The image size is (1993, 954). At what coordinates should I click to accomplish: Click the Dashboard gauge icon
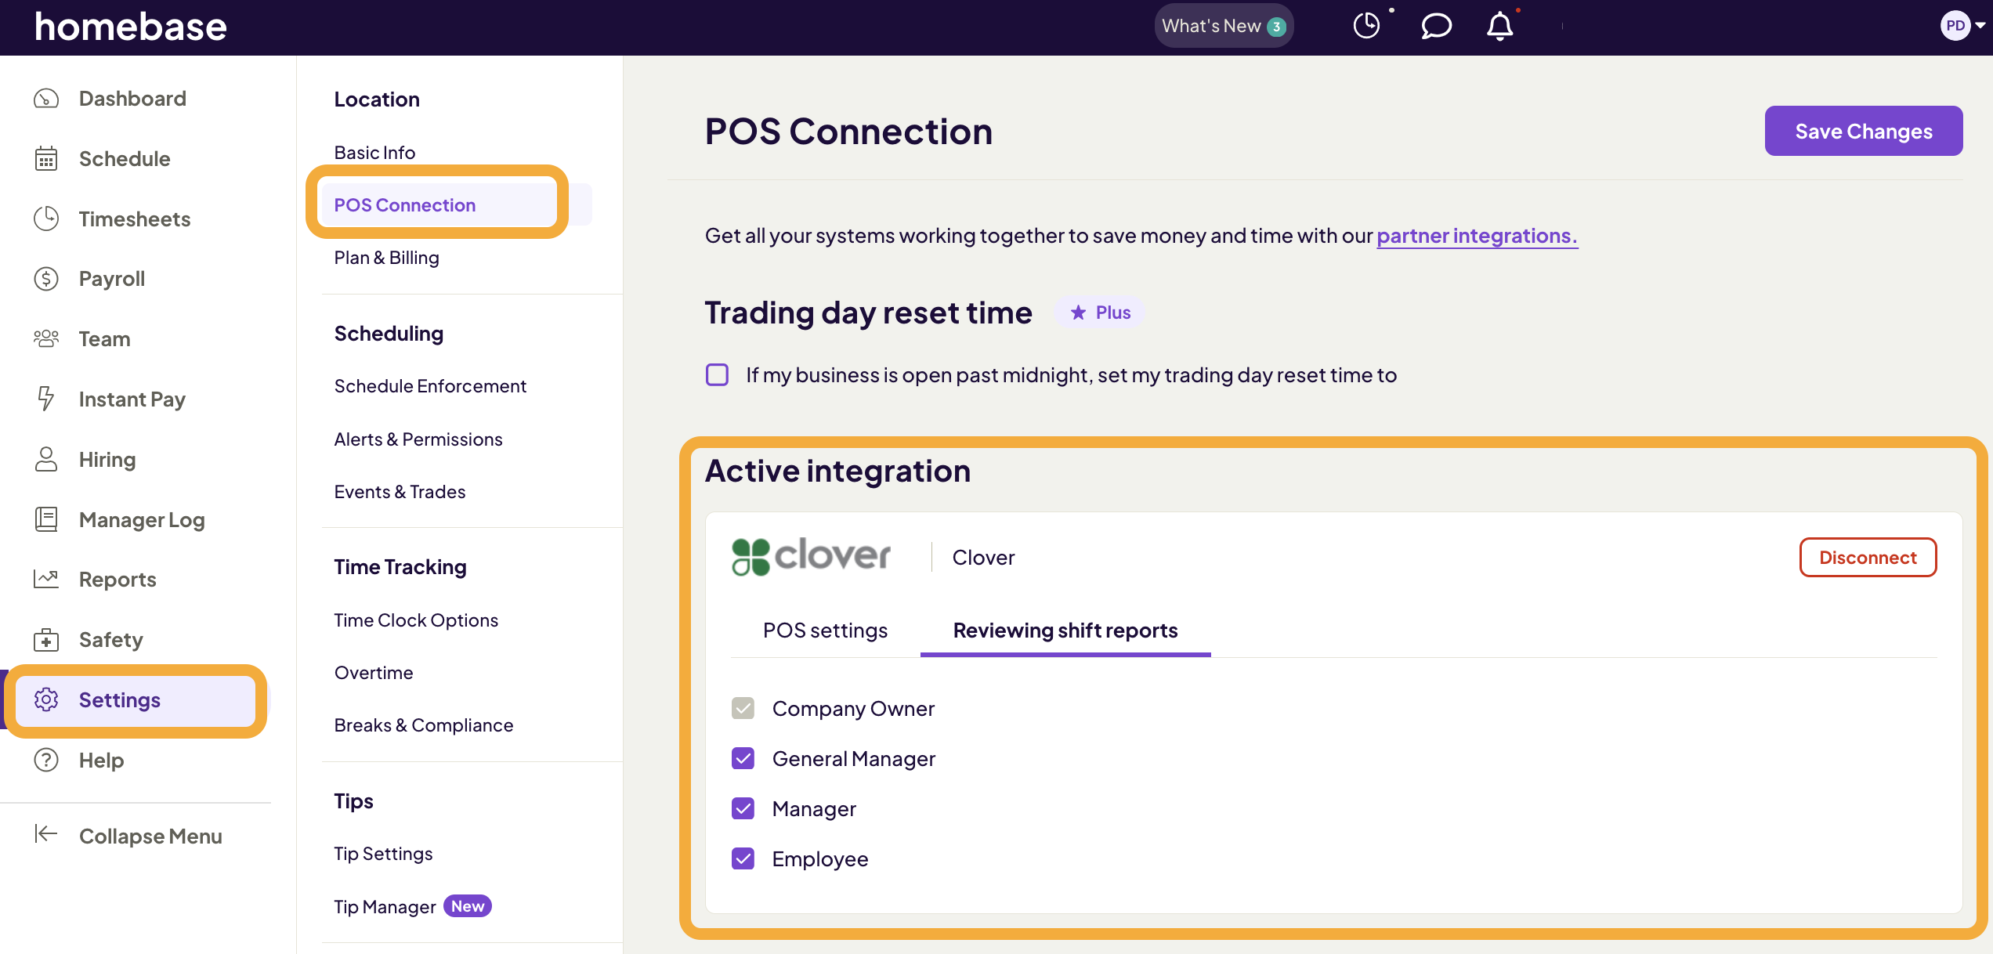pyautogui.click(x=46, y=99)
